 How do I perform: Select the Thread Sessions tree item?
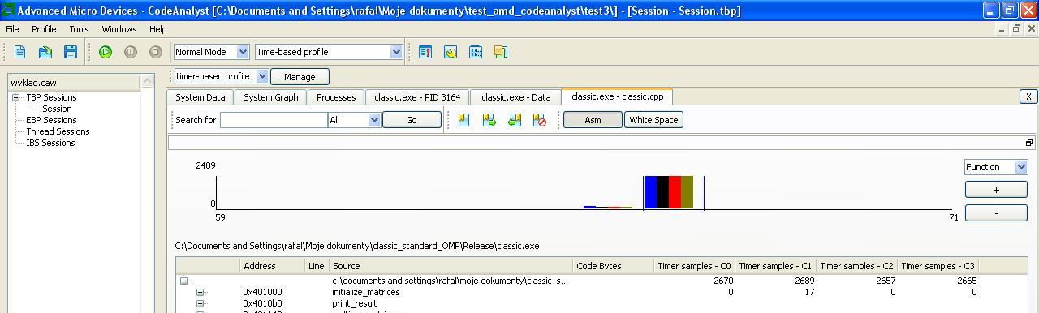[58, 131]
